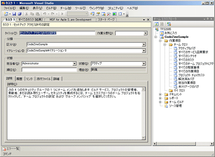Click the Add to Team Project icon in Team Explorer

(x=169, y=24)
